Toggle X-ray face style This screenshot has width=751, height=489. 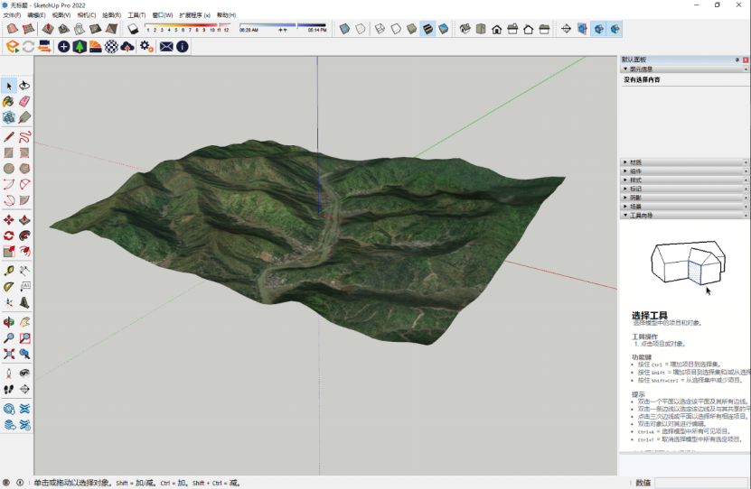pyautogui.click(x=345, y=29)
